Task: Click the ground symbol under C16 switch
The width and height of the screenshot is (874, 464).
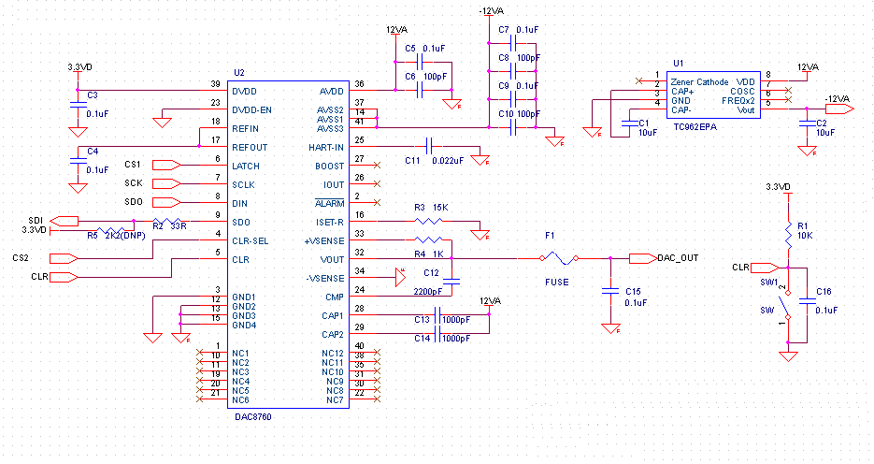Action: tap(788, 355)
